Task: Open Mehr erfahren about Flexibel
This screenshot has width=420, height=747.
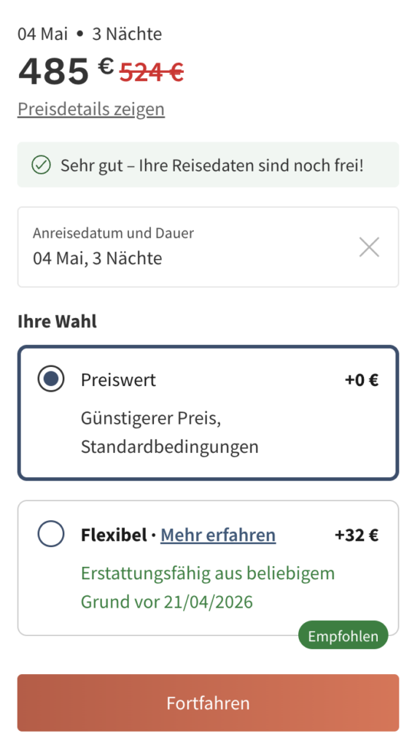Action: 217,534
